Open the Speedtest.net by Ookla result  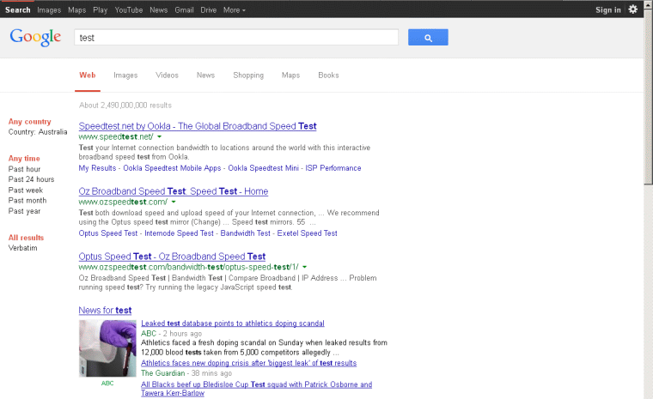(198, 126)
